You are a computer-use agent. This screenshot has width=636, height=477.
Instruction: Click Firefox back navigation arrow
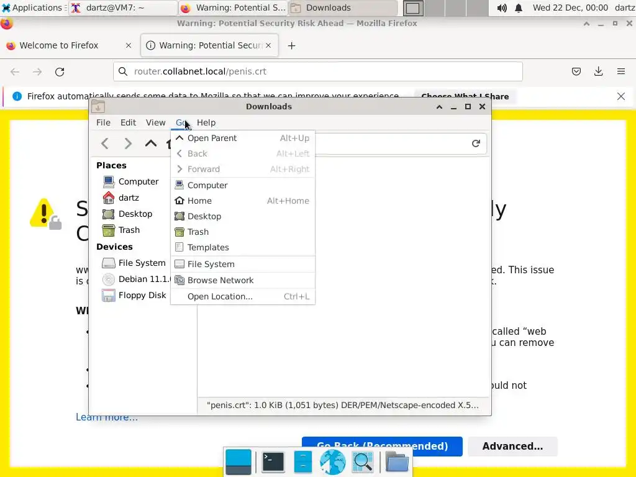[15, 72]
